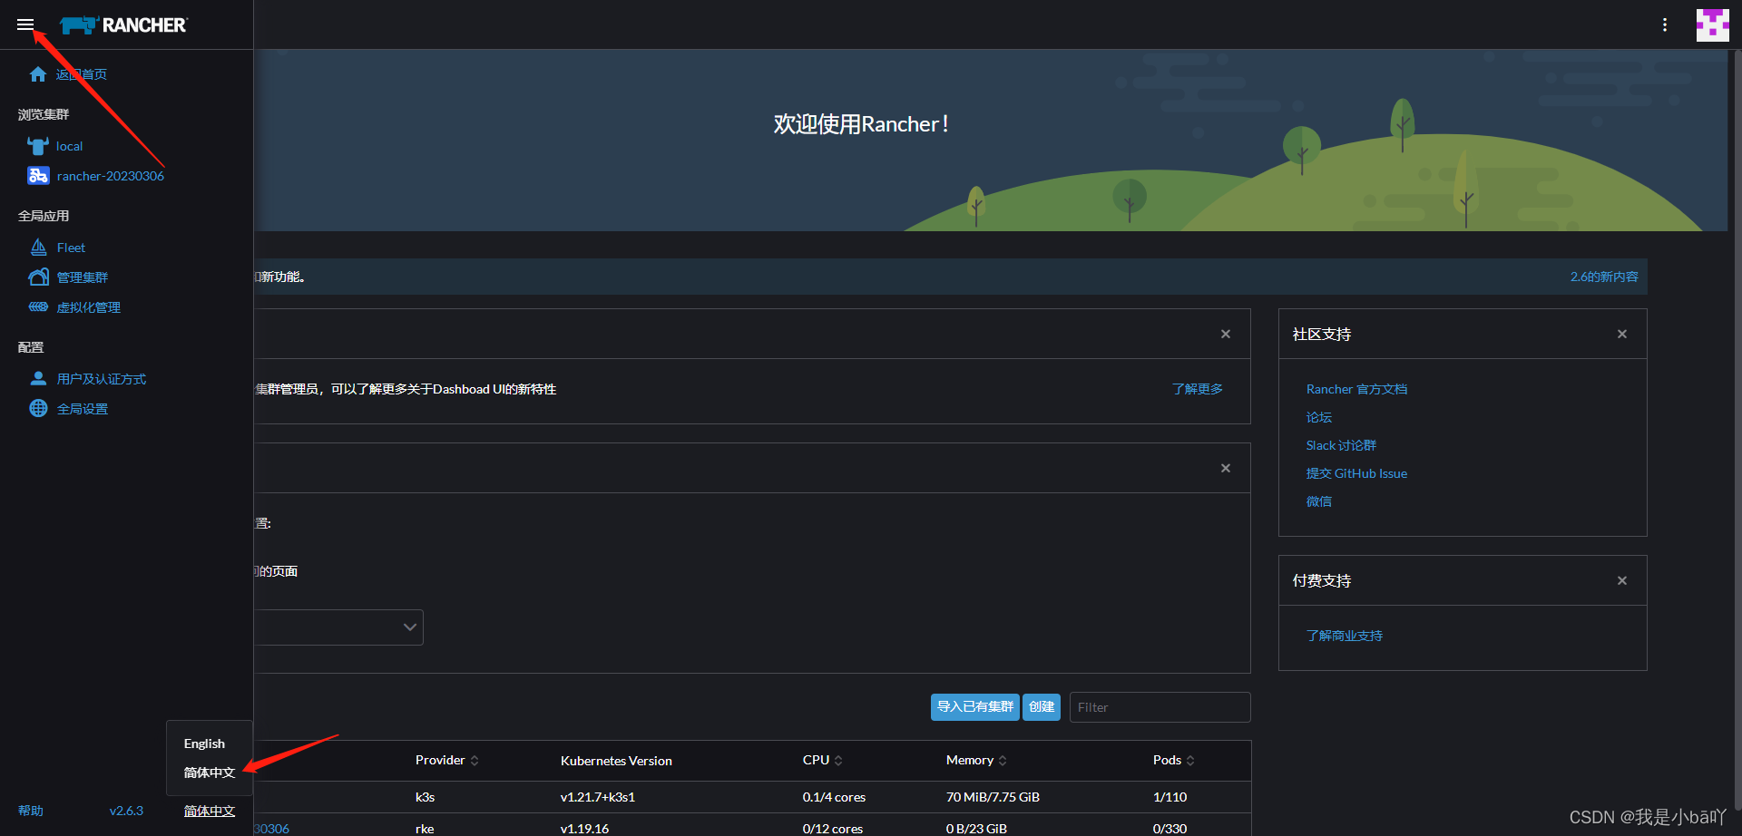Click the 创建 cluster button
Screen dimensions: 1742x836
click(x=1042, y=707)
